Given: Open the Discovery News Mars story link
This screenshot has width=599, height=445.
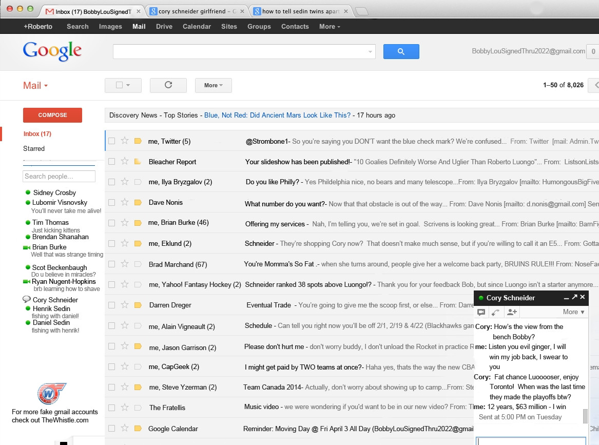Looking at the screenshot, I should (277, 115).
